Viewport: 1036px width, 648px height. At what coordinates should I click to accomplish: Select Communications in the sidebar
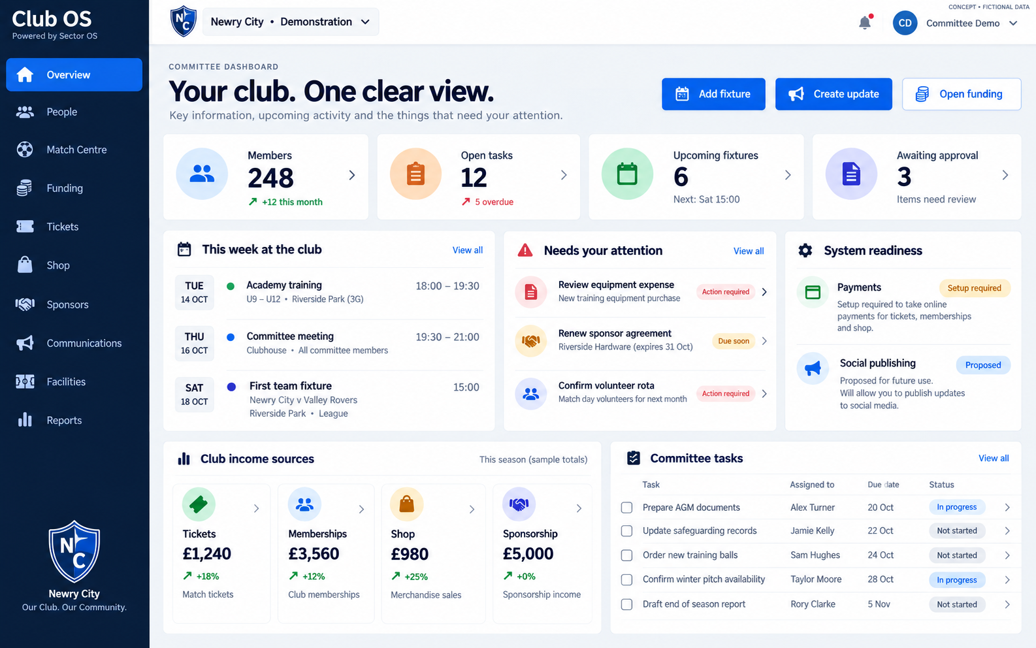pyautogui.click(x=74, y=344)
